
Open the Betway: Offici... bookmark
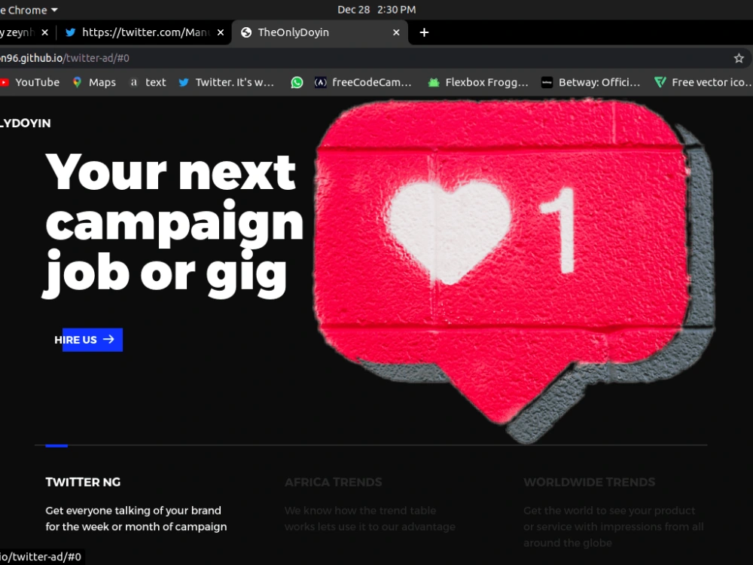click(x=590, y=82)
